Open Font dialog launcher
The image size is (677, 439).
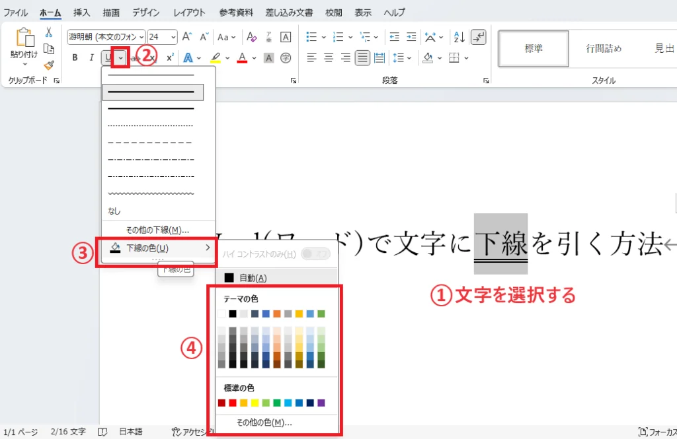(x=294, y=81)
